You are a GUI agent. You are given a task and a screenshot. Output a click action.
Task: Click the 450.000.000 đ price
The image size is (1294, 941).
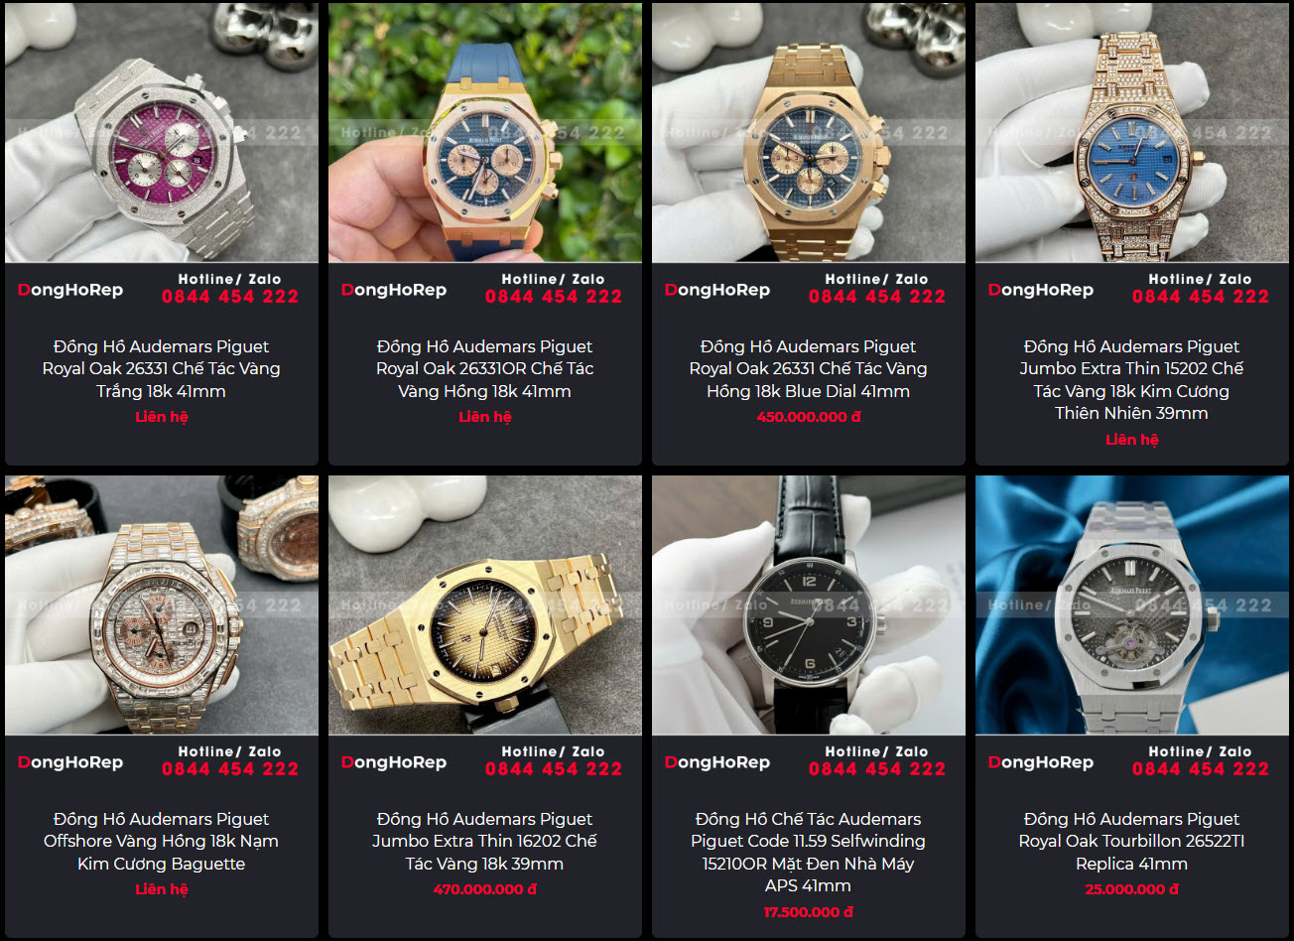pos(809,417)
